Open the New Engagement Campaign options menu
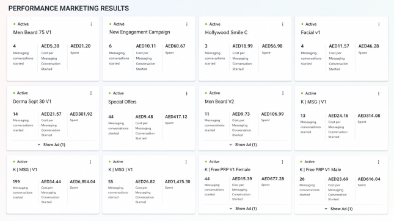Image resolution: width=394 pixels, height=221 pixels. pos(187,24)
